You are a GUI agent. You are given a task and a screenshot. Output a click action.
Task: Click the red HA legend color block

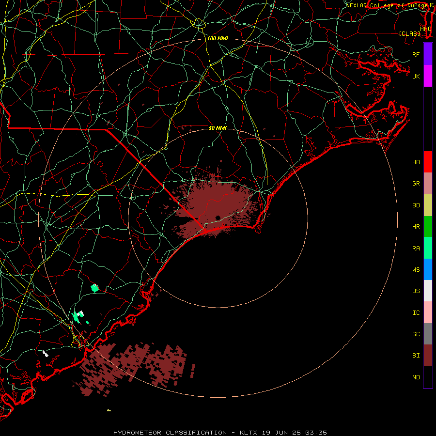click(x=428, y=162)
